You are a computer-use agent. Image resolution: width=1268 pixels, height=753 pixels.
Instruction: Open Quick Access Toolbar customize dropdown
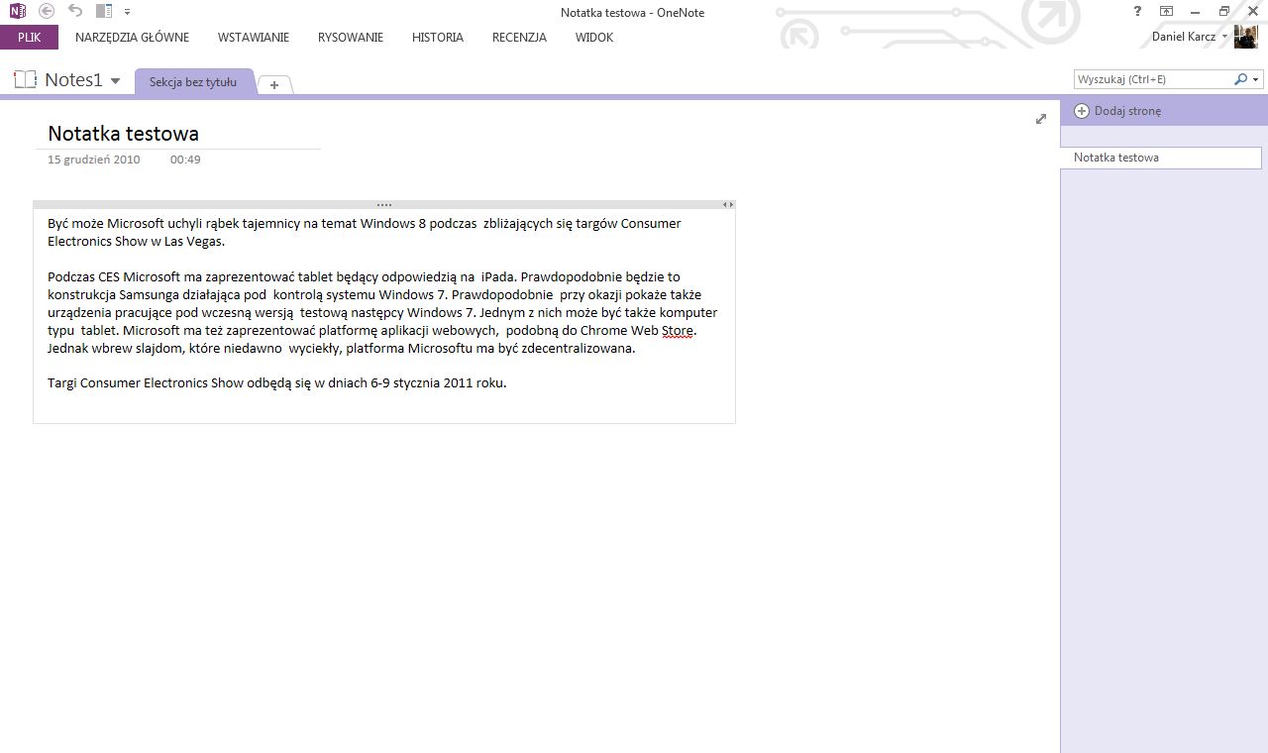pyautogui.click(x=127, y=12)
